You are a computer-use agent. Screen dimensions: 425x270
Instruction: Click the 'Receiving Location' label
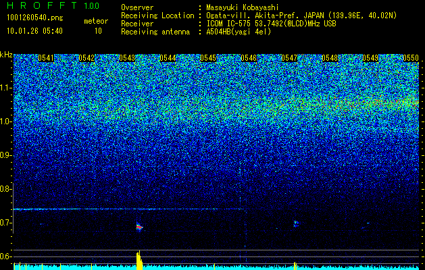coord(157,16)
